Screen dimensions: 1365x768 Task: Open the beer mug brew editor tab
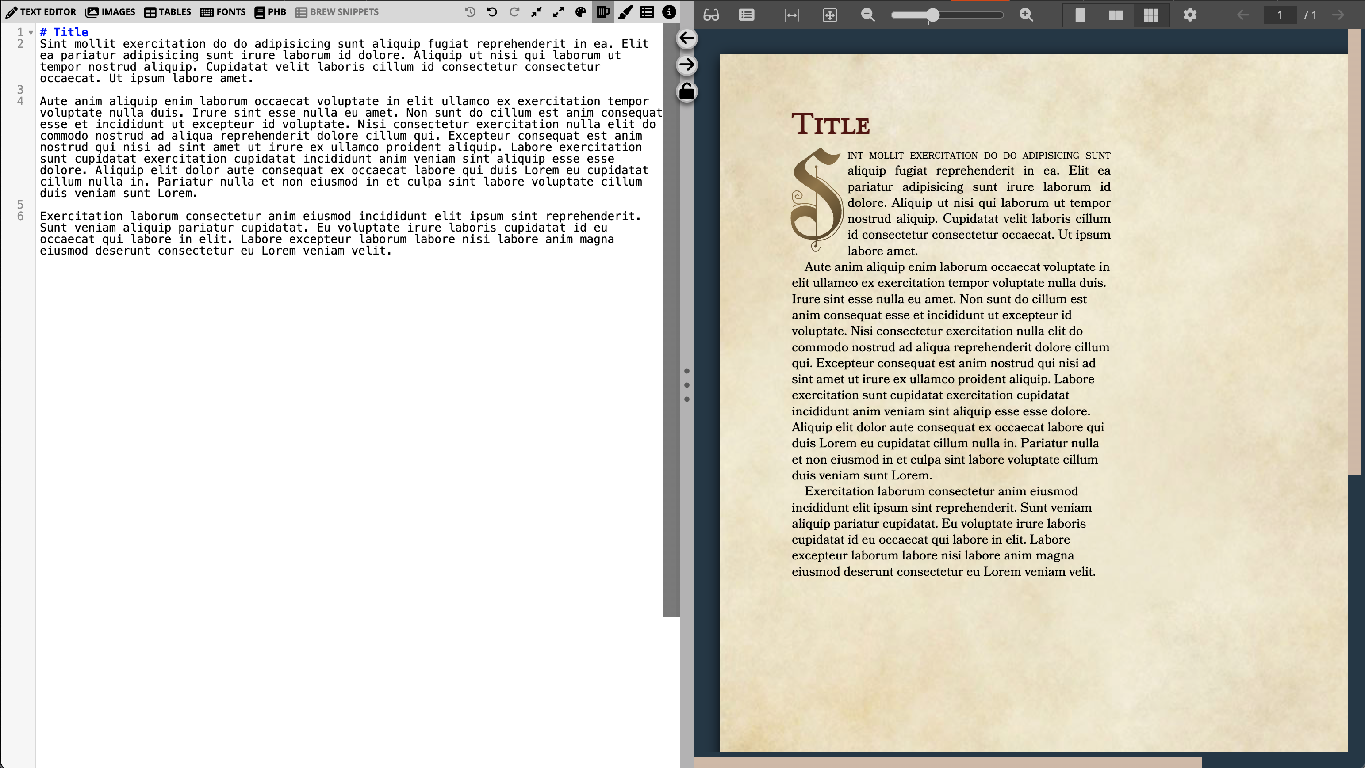[x=602, y=12]
